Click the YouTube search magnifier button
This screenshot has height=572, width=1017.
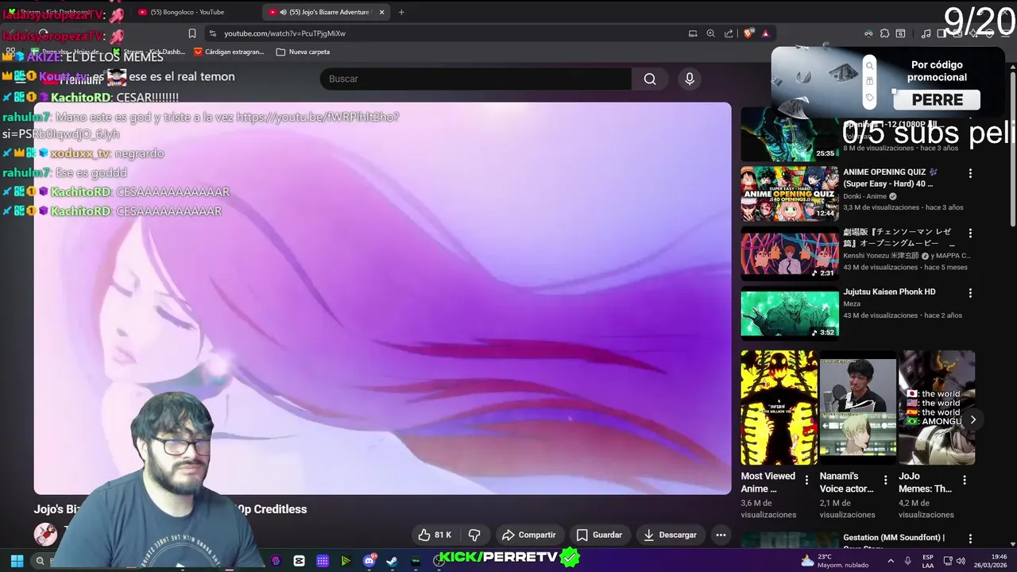point(650,79)
